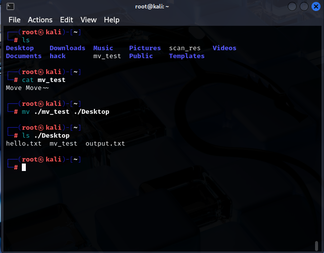The image size is (324, 253).
Task: Click the 'Music' directory name
Action: pyautogui.click(x=103, y=48)
